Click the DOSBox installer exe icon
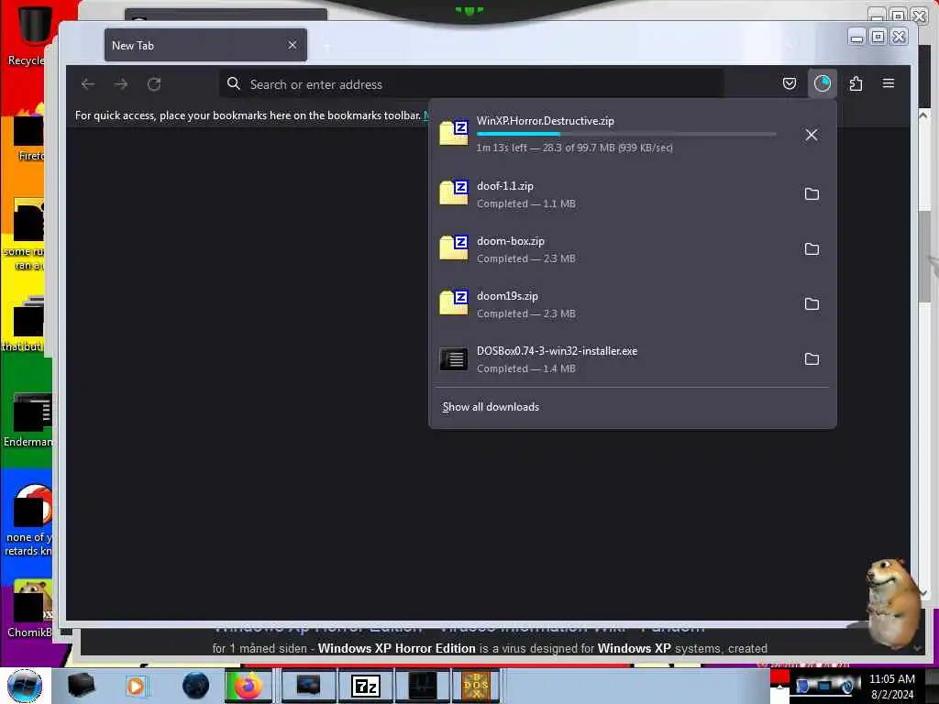This screenshot has height=704, width=939. [453, 359]
